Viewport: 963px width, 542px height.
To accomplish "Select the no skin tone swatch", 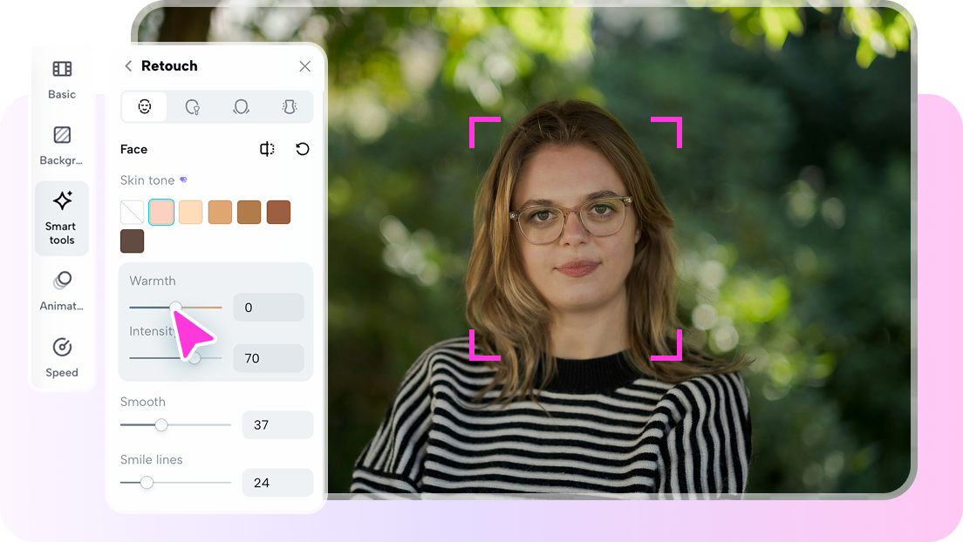I will [132, 213].
